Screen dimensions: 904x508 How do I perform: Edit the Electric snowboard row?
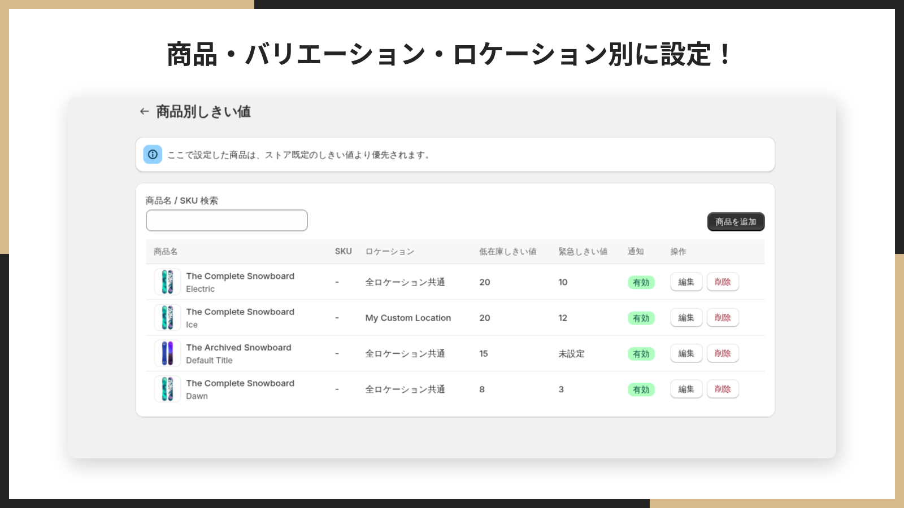(x=686, y=282)
